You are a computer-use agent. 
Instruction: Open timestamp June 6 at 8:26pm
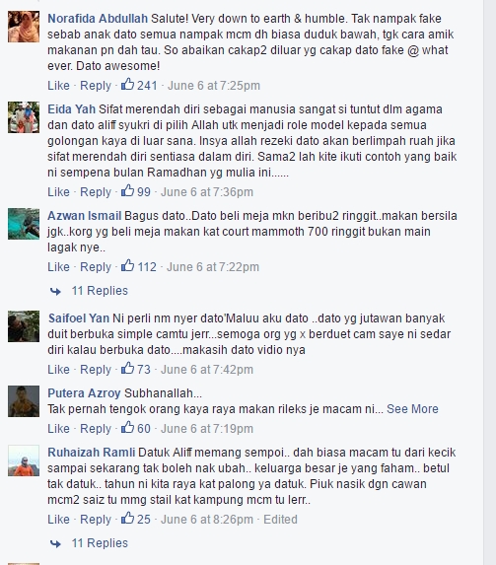[207, 520]
